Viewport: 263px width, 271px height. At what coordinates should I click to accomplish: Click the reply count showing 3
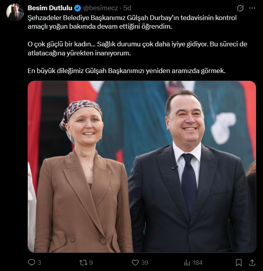(x=39, y=263)
